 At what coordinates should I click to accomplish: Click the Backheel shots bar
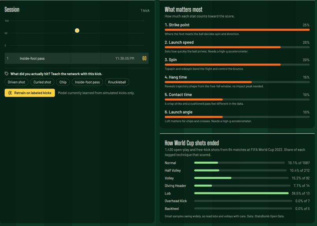[243, 209]
